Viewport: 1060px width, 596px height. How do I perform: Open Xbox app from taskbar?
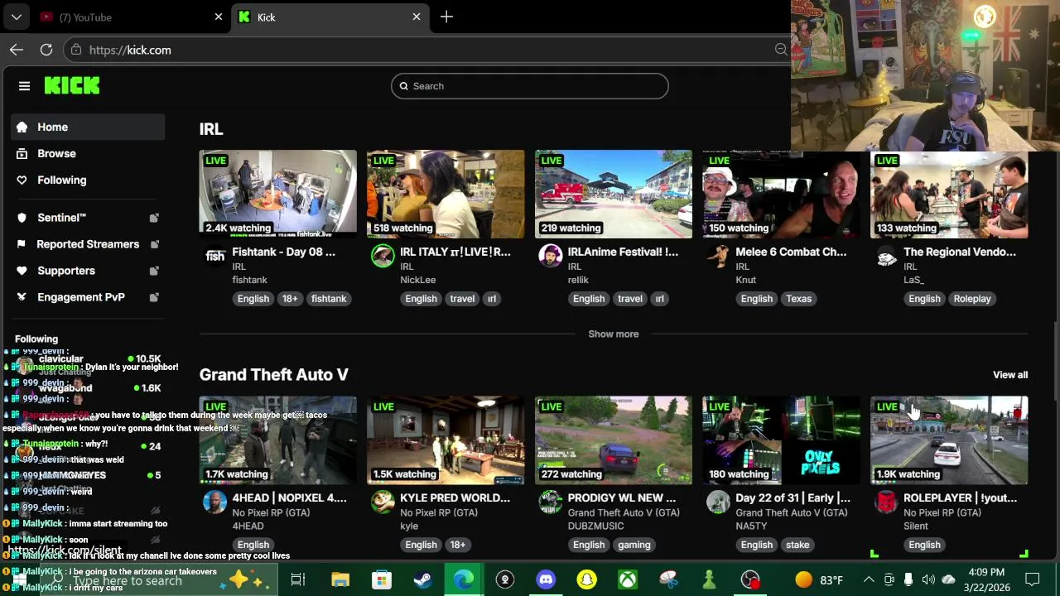(x=628, y=579)
